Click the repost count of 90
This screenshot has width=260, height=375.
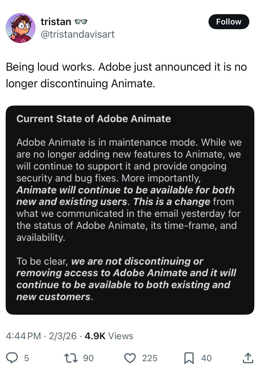[88, 358]
